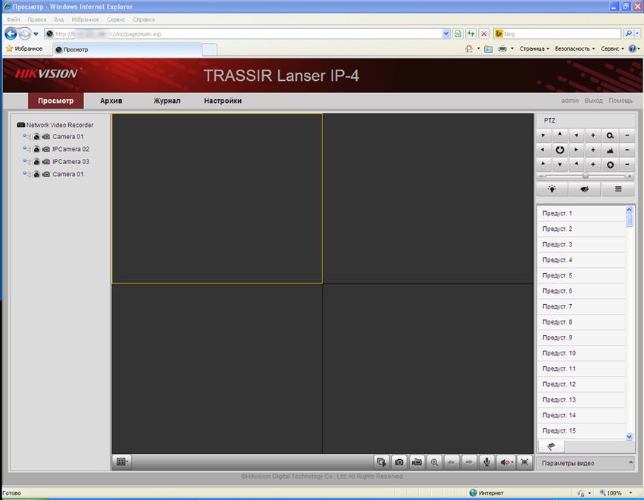Go to next page arrow
This screenshot has height=500, width=644.
coord(469,462)
